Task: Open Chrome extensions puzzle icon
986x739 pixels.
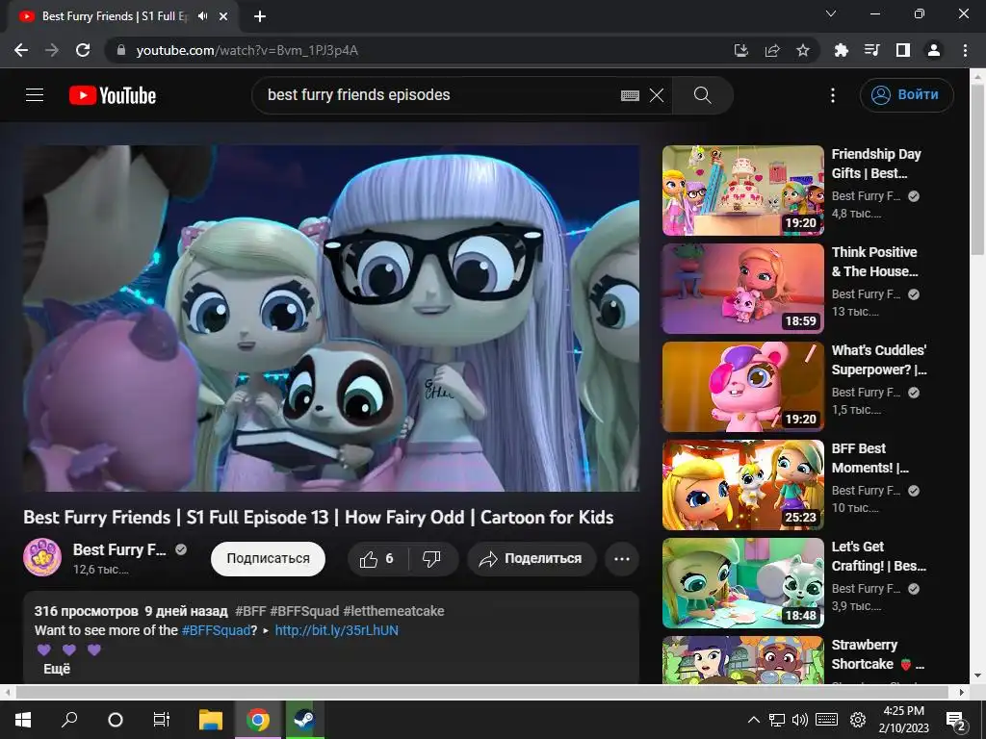Action: pos(842,50)
